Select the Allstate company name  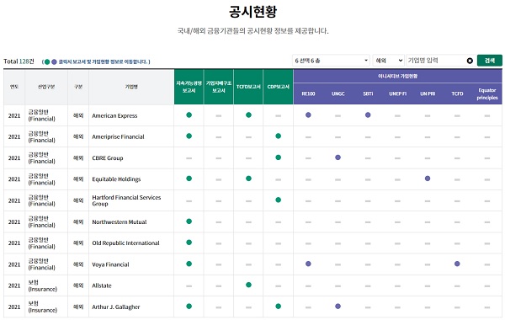coord(102,285)
